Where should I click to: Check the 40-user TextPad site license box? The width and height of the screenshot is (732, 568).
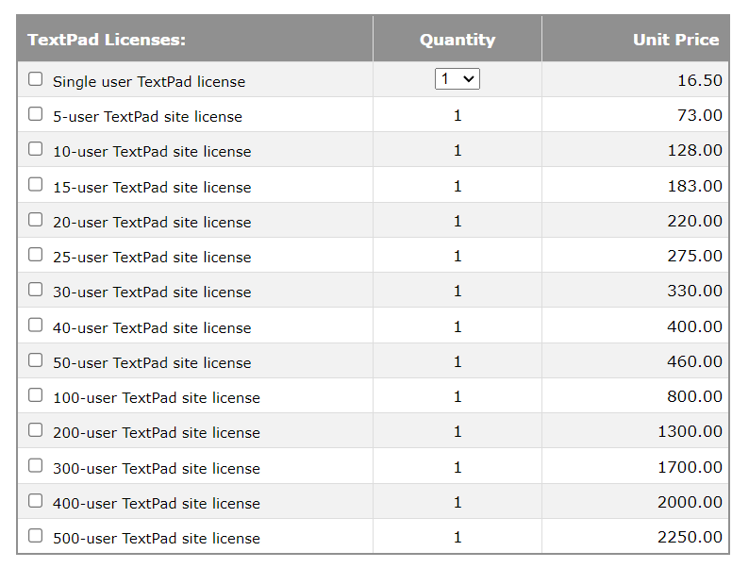(x=36, y=326)
